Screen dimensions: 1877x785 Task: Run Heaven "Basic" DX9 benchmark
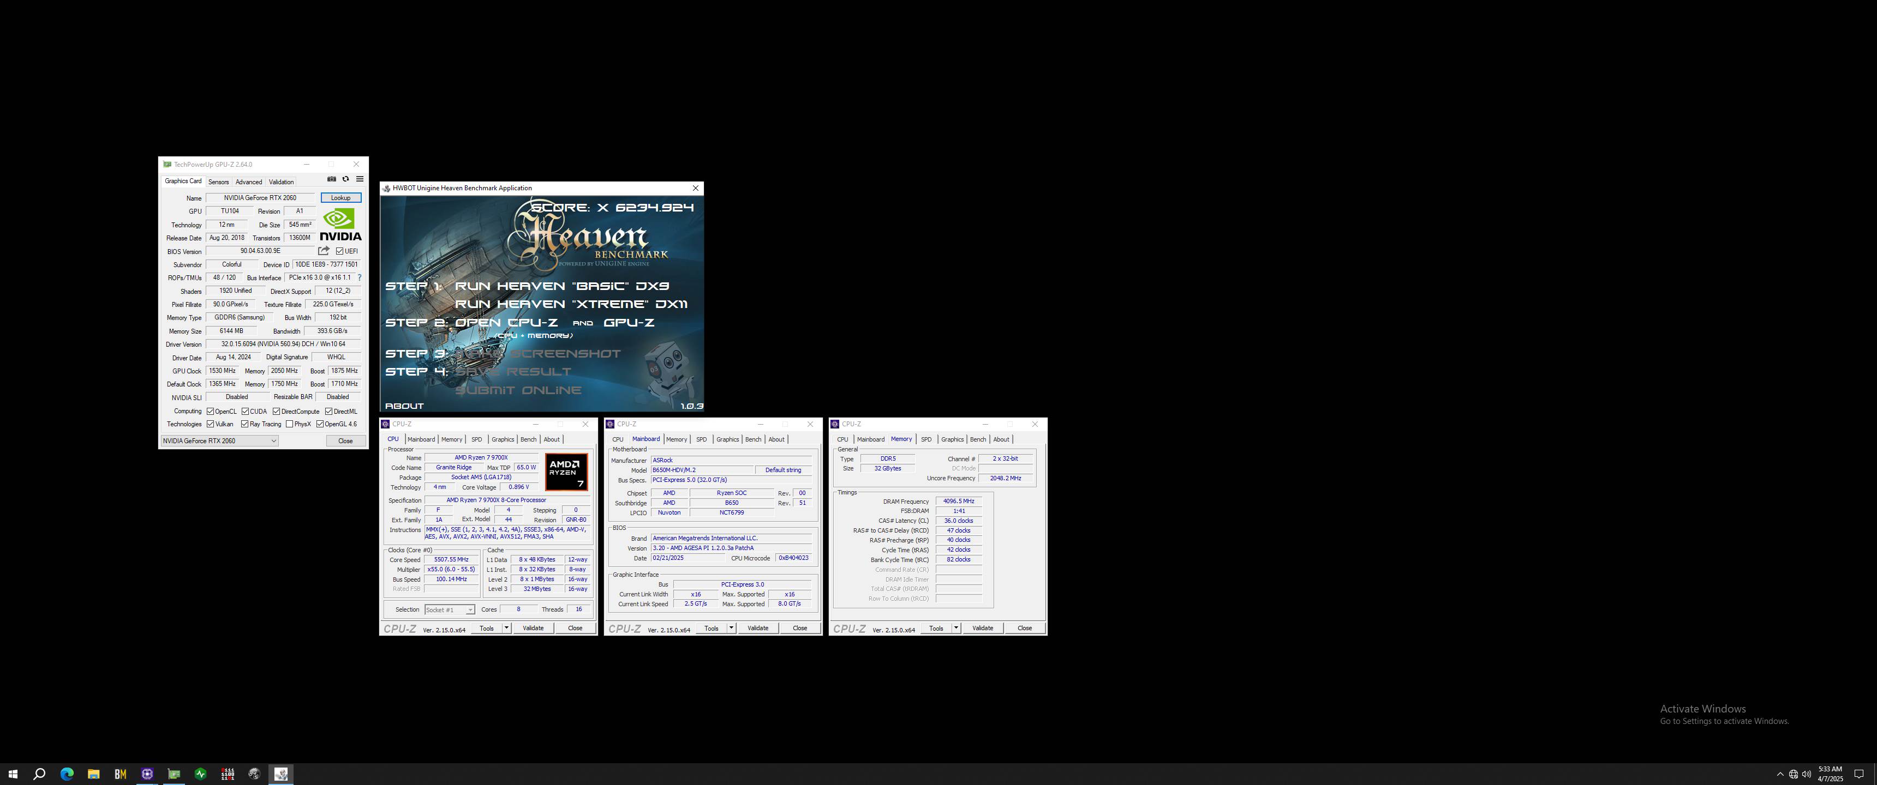pos(562,286)
